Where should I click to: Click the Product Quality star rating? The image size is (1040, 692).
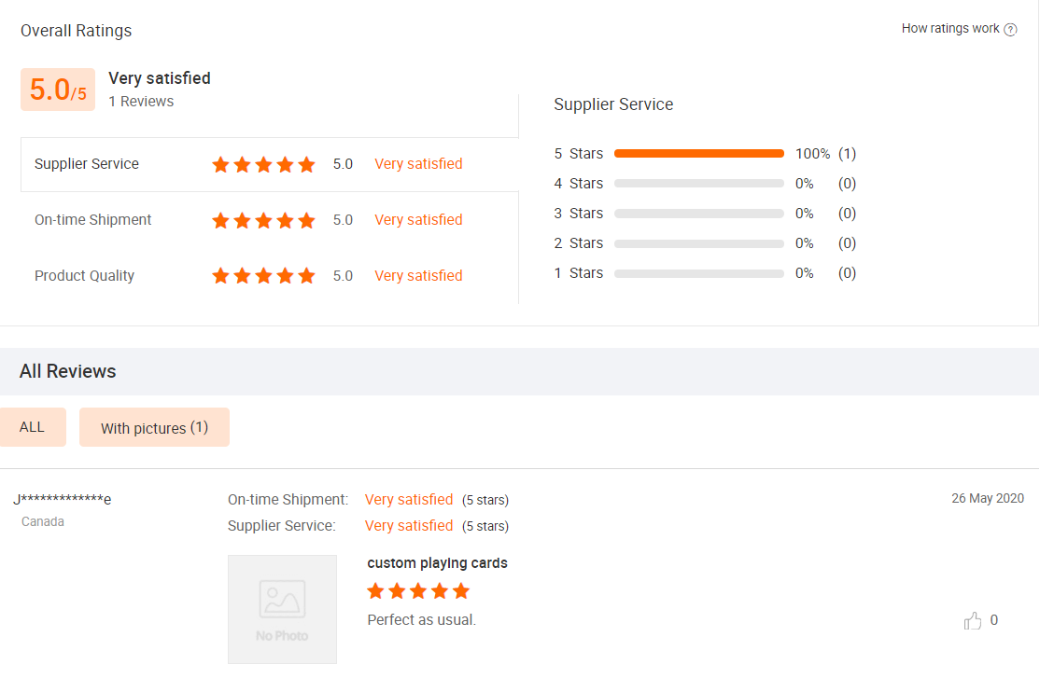pos(263,277)
